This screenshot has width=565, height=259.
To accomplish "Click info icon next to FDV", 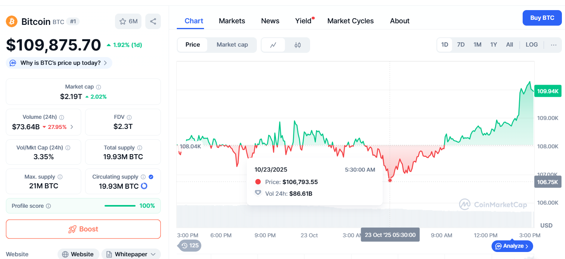I will [129, 117].
